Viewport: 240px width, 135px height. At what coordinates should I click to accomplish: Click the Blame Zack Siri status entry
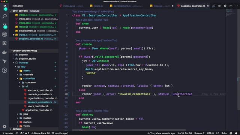(50, 133)
